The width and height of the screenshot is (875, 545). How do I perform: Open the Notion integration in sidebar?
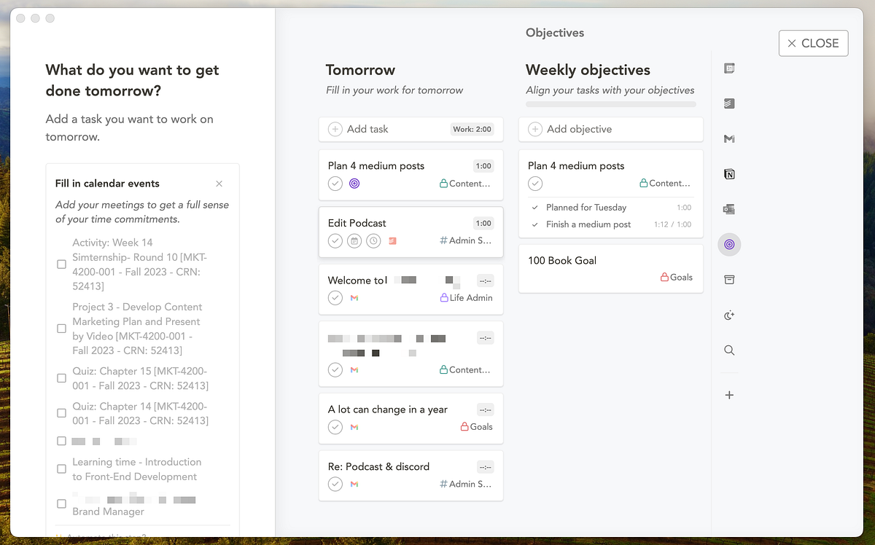pyautogui.click(x=729, y=174)
